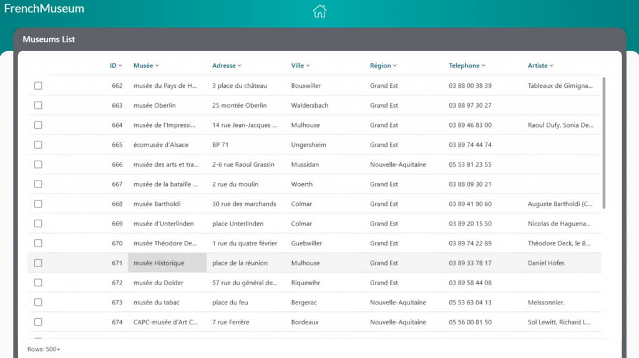Click the vertical scrollbar of the table
The width and height of the screenshot is (639, 358).
click(x=603, y=143)
